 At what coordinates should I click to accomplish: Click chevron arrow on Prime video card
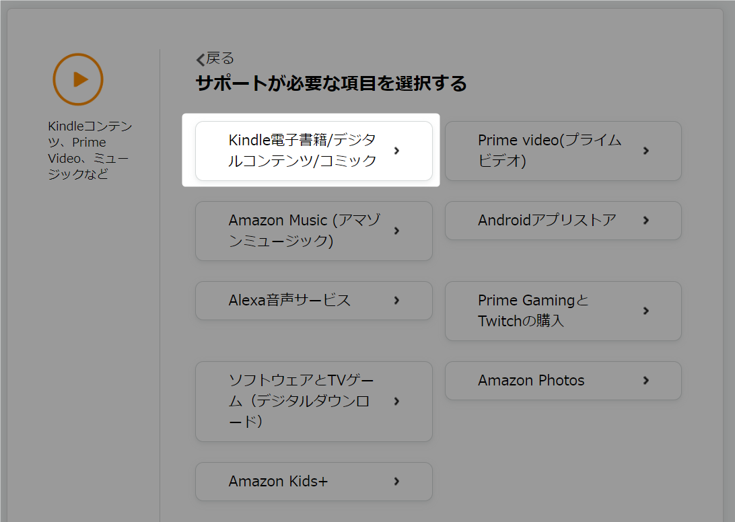point(646,151)
